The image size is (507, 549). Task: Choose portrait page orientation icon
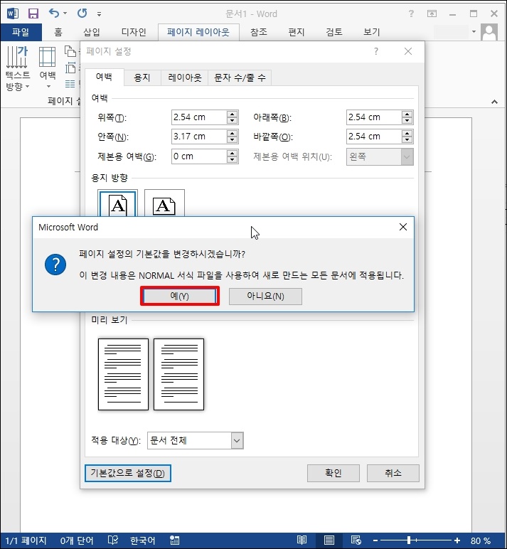point(117,203)
